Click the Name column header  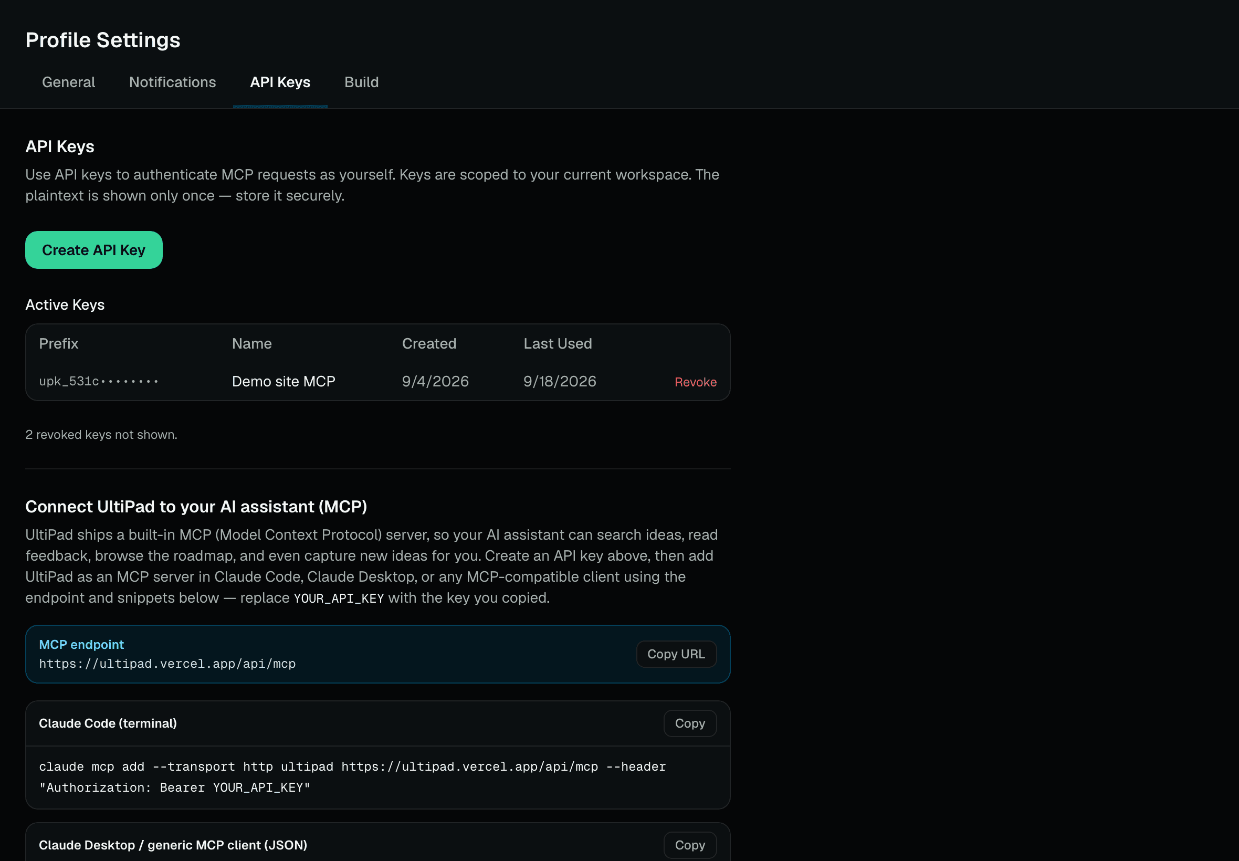pos(252,344)
